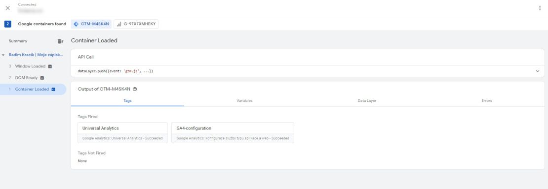Open the GA4-configuration tag card

[x=233, y=132]
